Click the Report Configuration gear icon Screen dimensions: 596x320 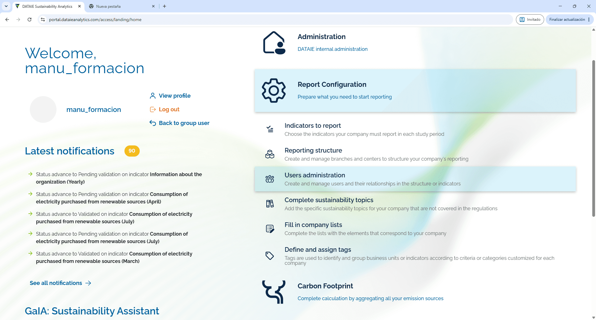pos(274,91)
